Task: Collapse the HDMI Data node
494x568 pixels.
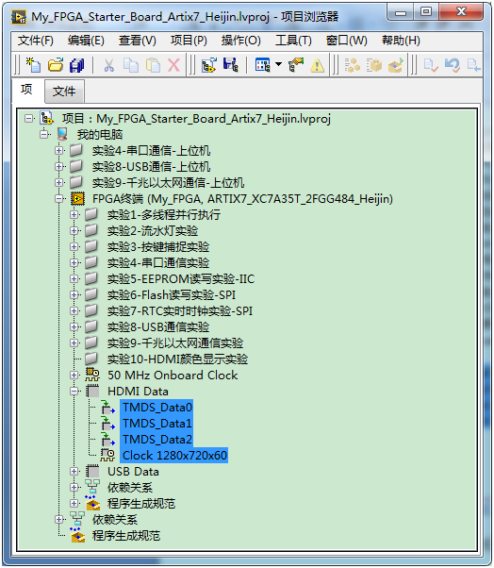Action: (74, 392)
